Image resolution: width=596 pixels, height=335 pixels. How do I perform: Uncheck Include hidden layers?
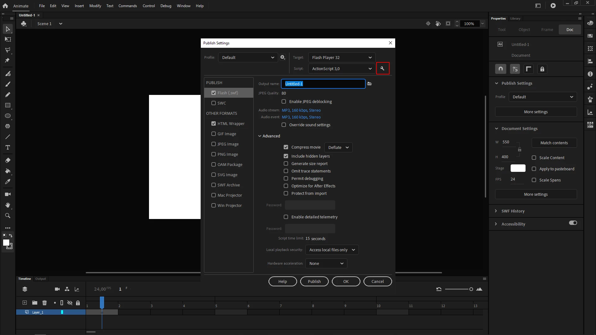(x=286, y=156)
